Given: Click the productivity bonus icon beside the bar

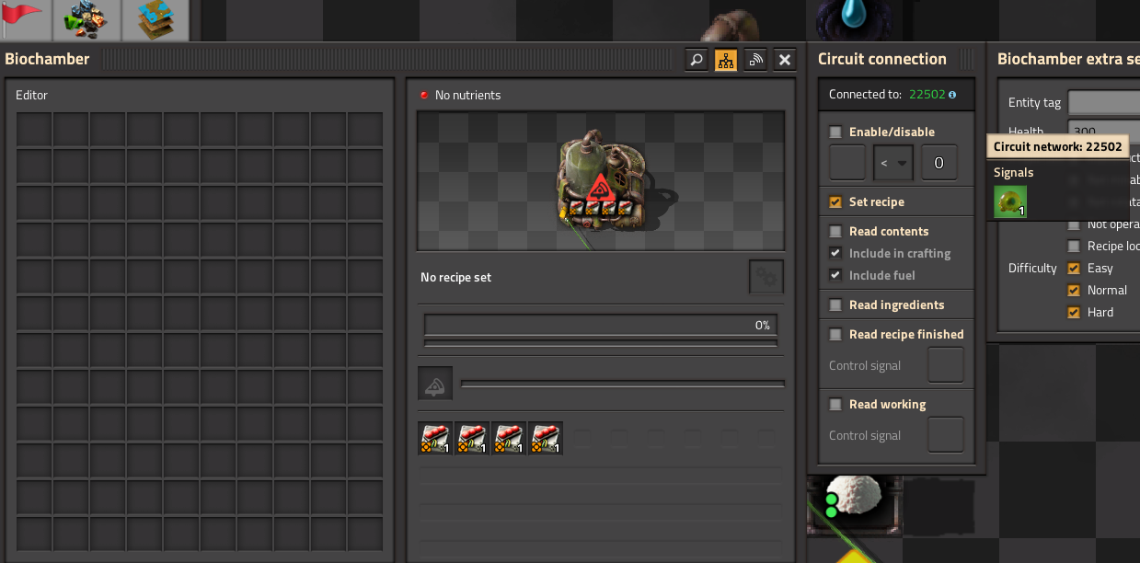Looking at the screenshot, I should tap(435, 384).
